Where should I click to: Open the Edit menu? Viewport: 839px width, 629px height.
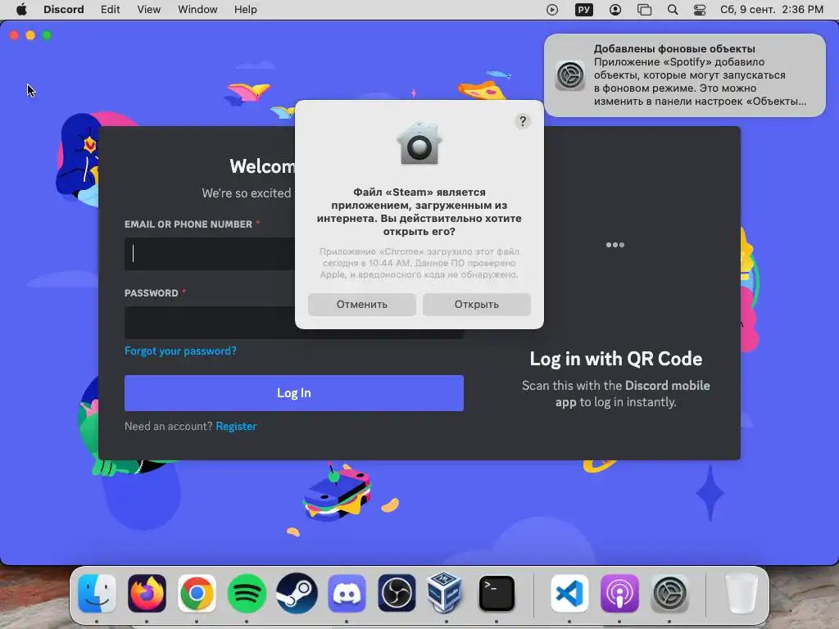coord(111,10)
